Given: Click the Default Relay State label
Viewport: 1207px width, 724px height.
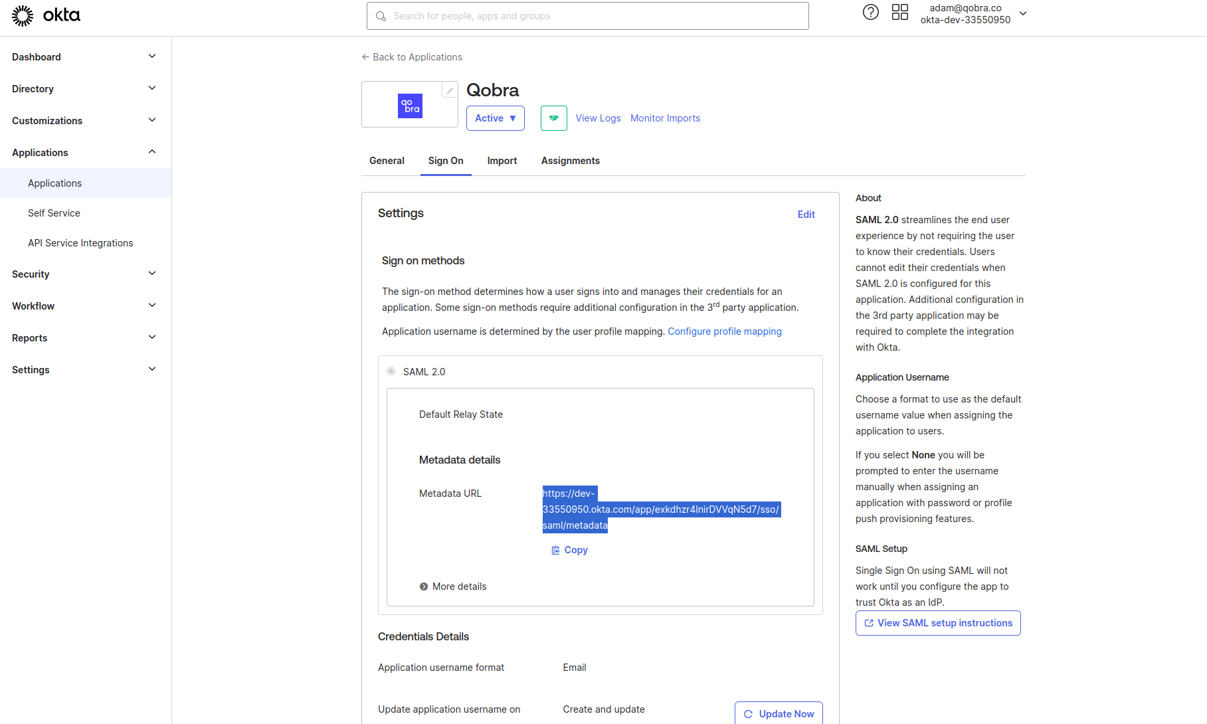Looking at the screenshot, I should click(x=461, y=414).
